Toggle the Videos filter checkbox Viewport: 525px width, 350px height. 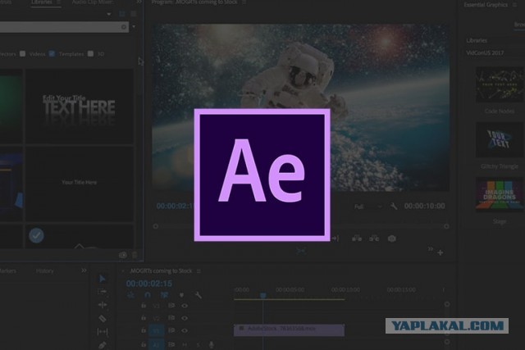[x=22, y=53]
